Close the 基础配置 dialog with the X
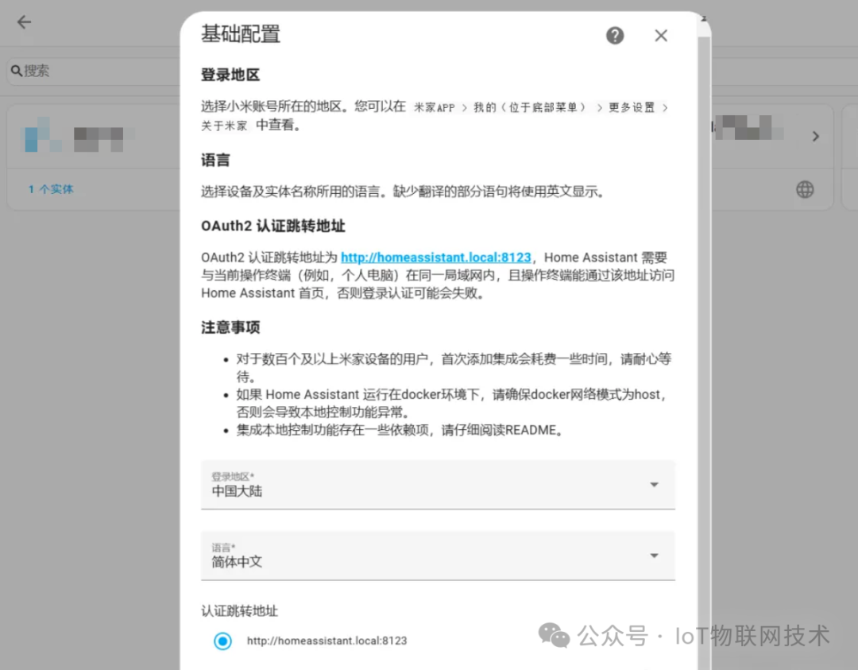 [661, 36]
